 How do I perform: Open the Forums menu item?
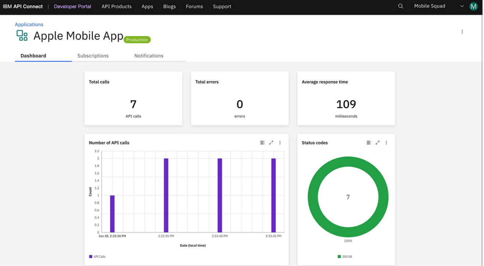tap(194, 7)
